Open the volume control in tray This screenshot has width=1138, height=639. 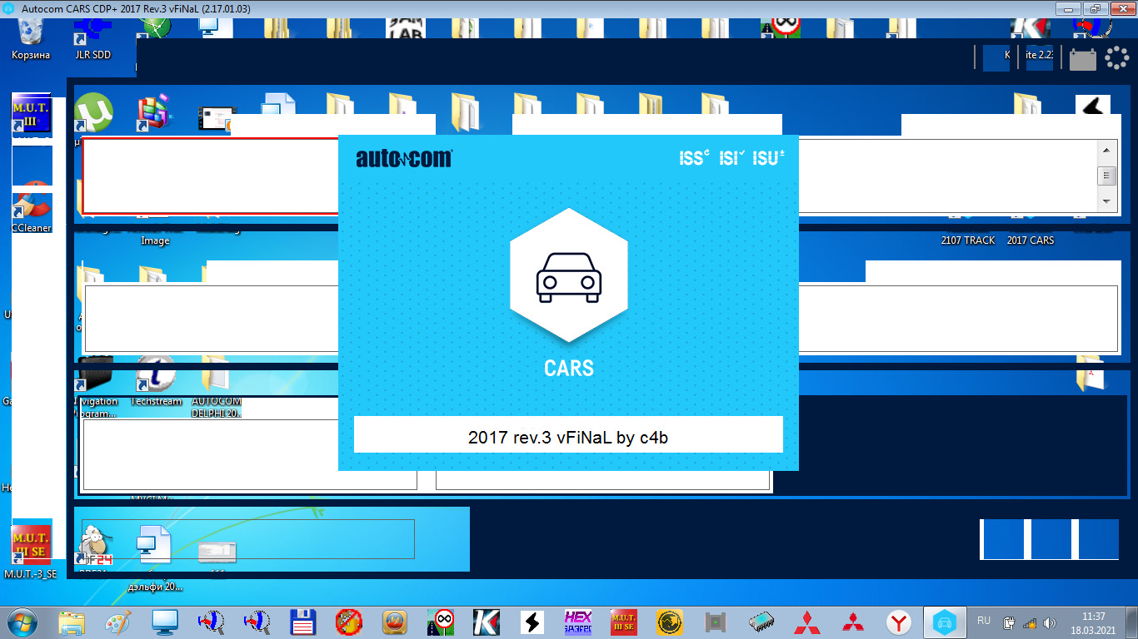1050,622
